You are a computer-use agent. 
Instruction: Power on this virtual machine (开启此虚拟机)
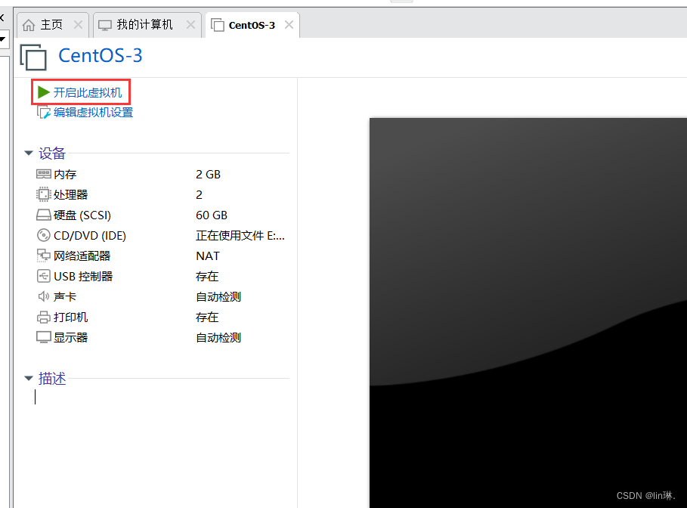tap(87, 92)
